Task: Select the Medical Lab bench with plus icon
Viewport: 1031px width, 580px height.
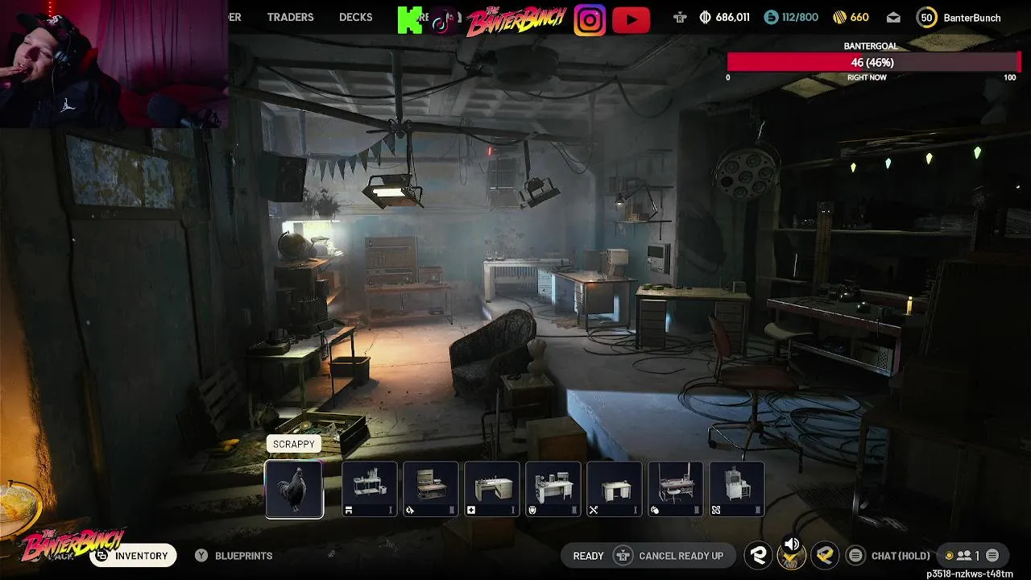Action: (492, 489)
